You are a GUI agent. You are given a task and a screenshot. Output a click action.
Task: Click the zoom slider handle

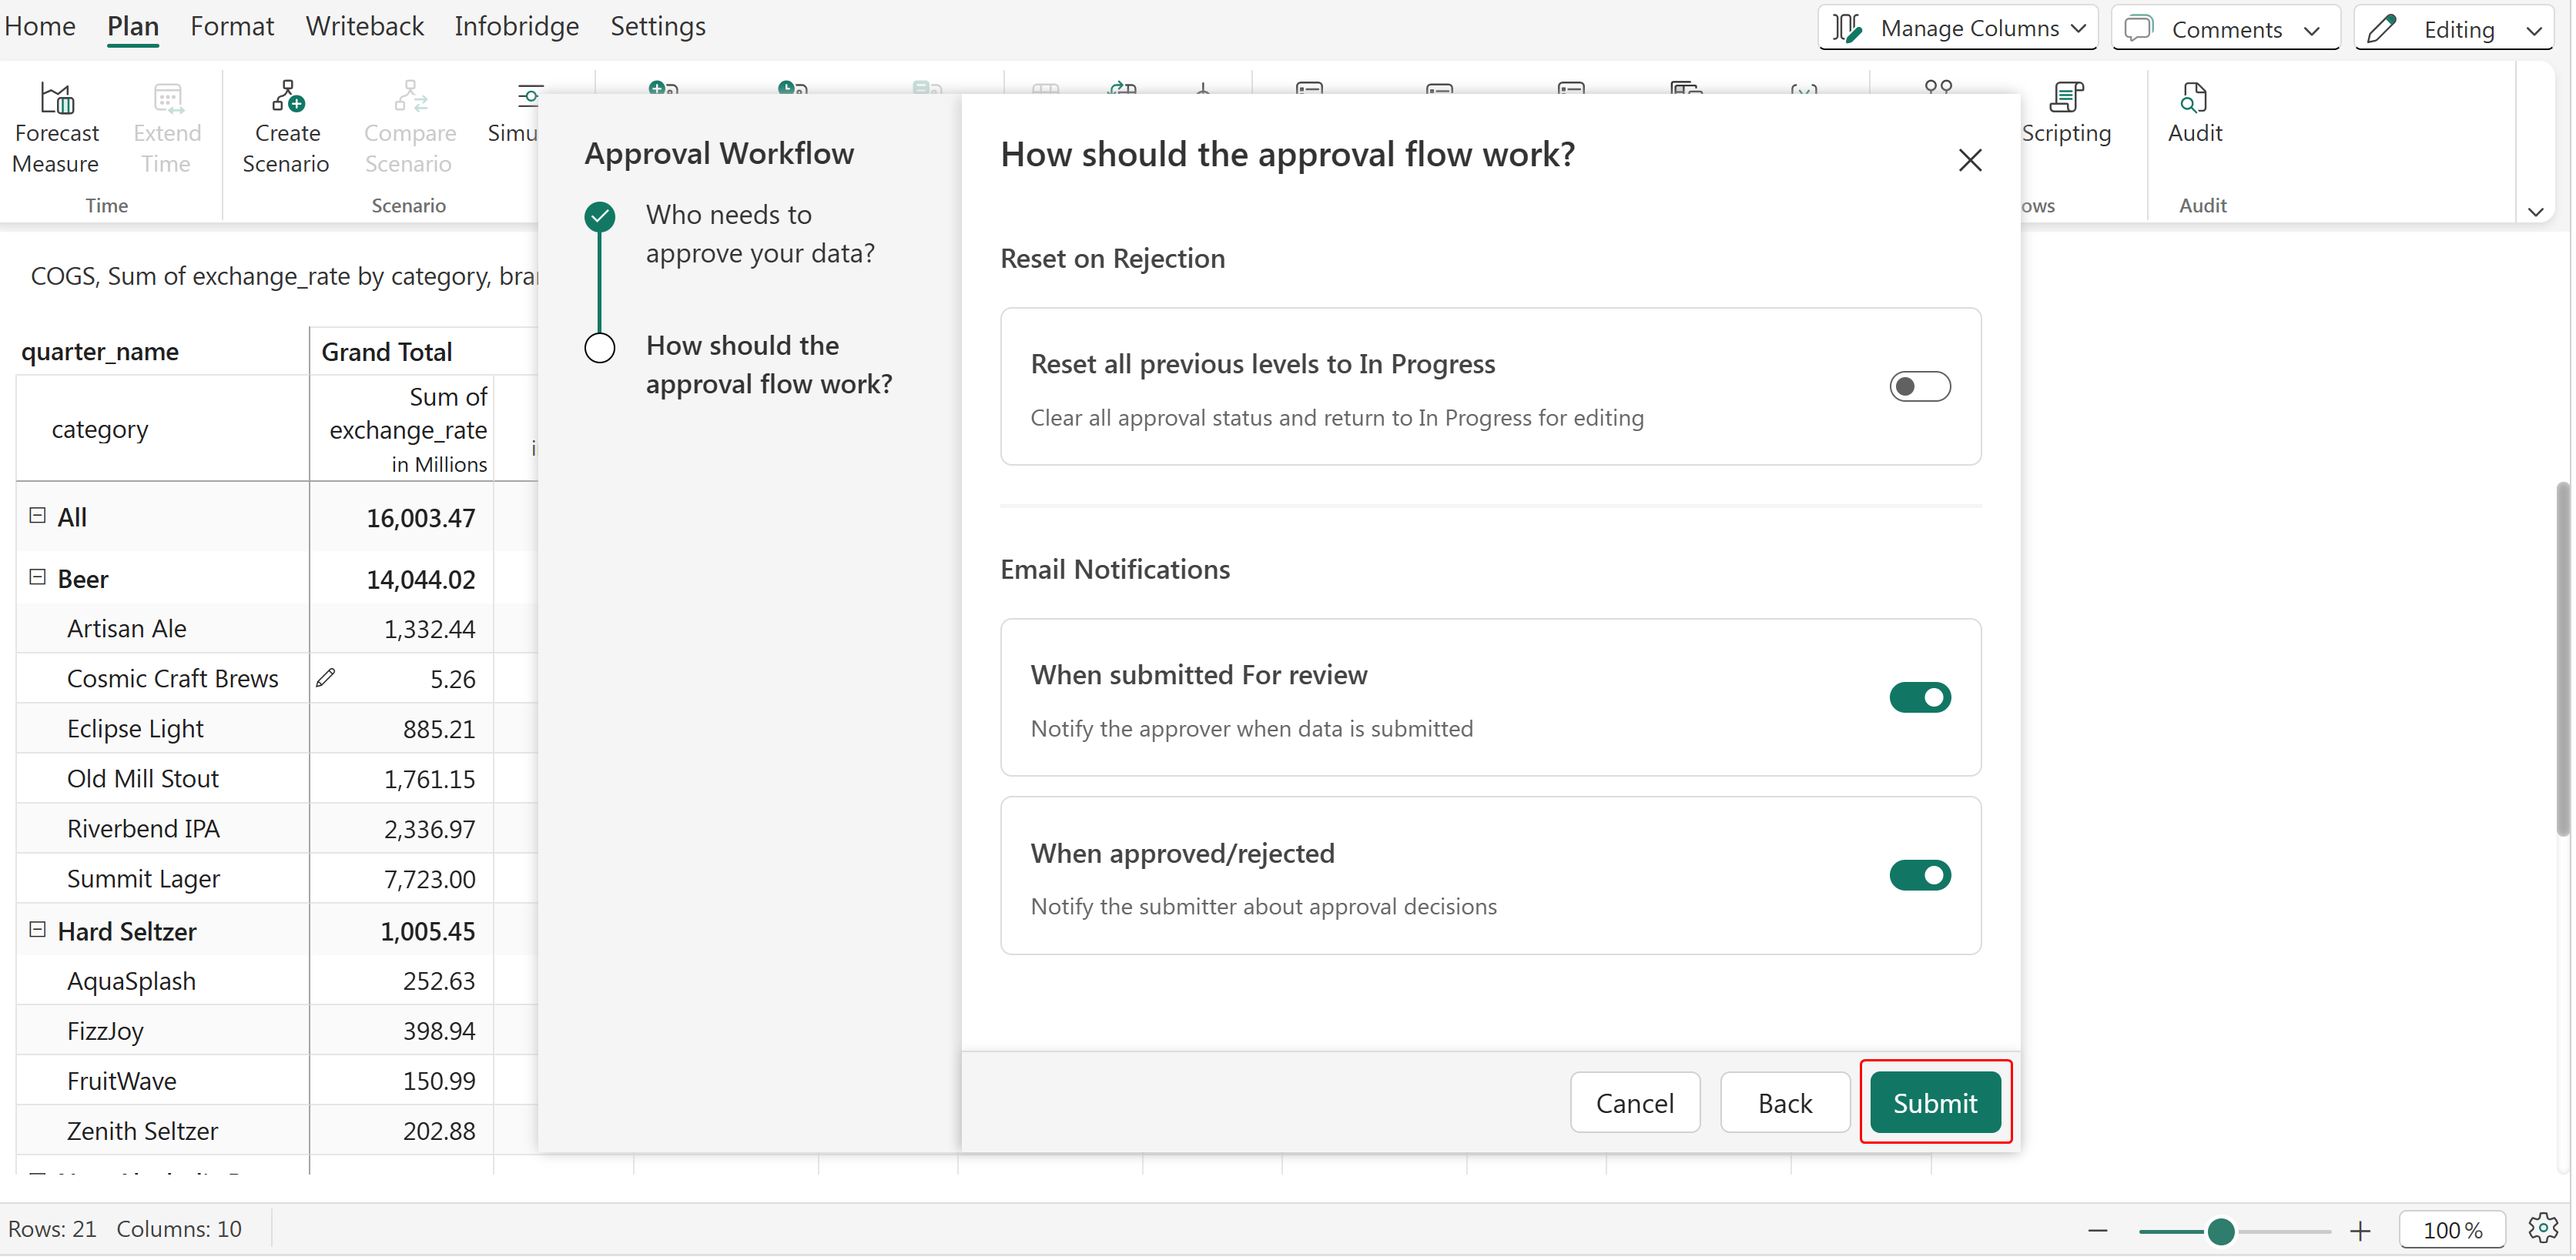(x=2221, y=1230)
